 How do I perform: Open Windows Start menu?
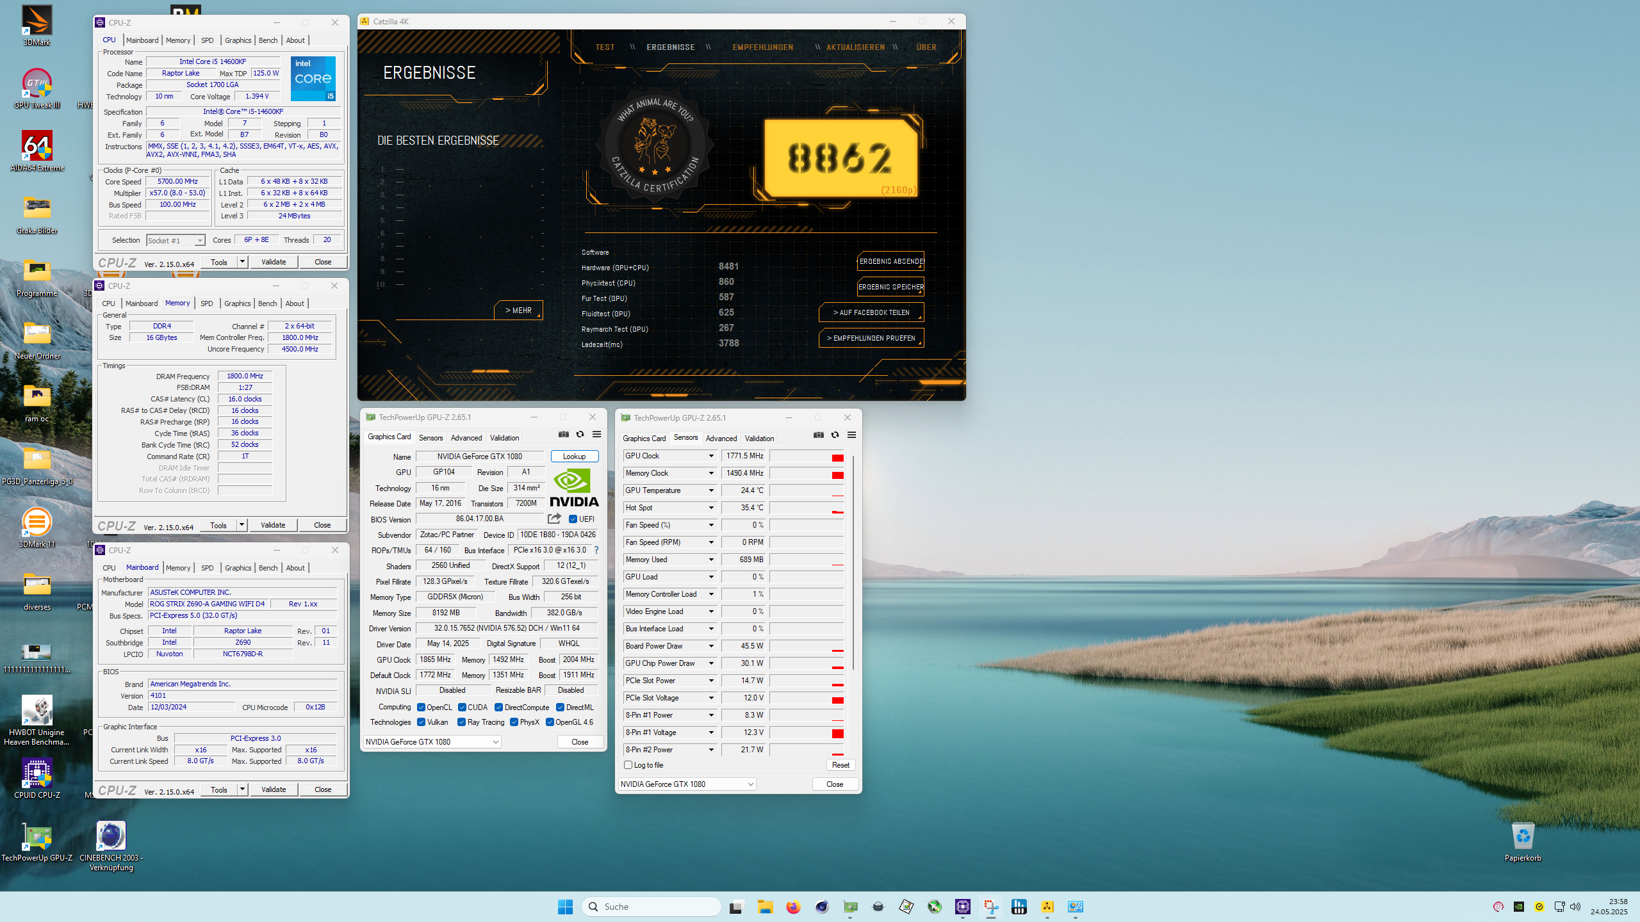565,907
